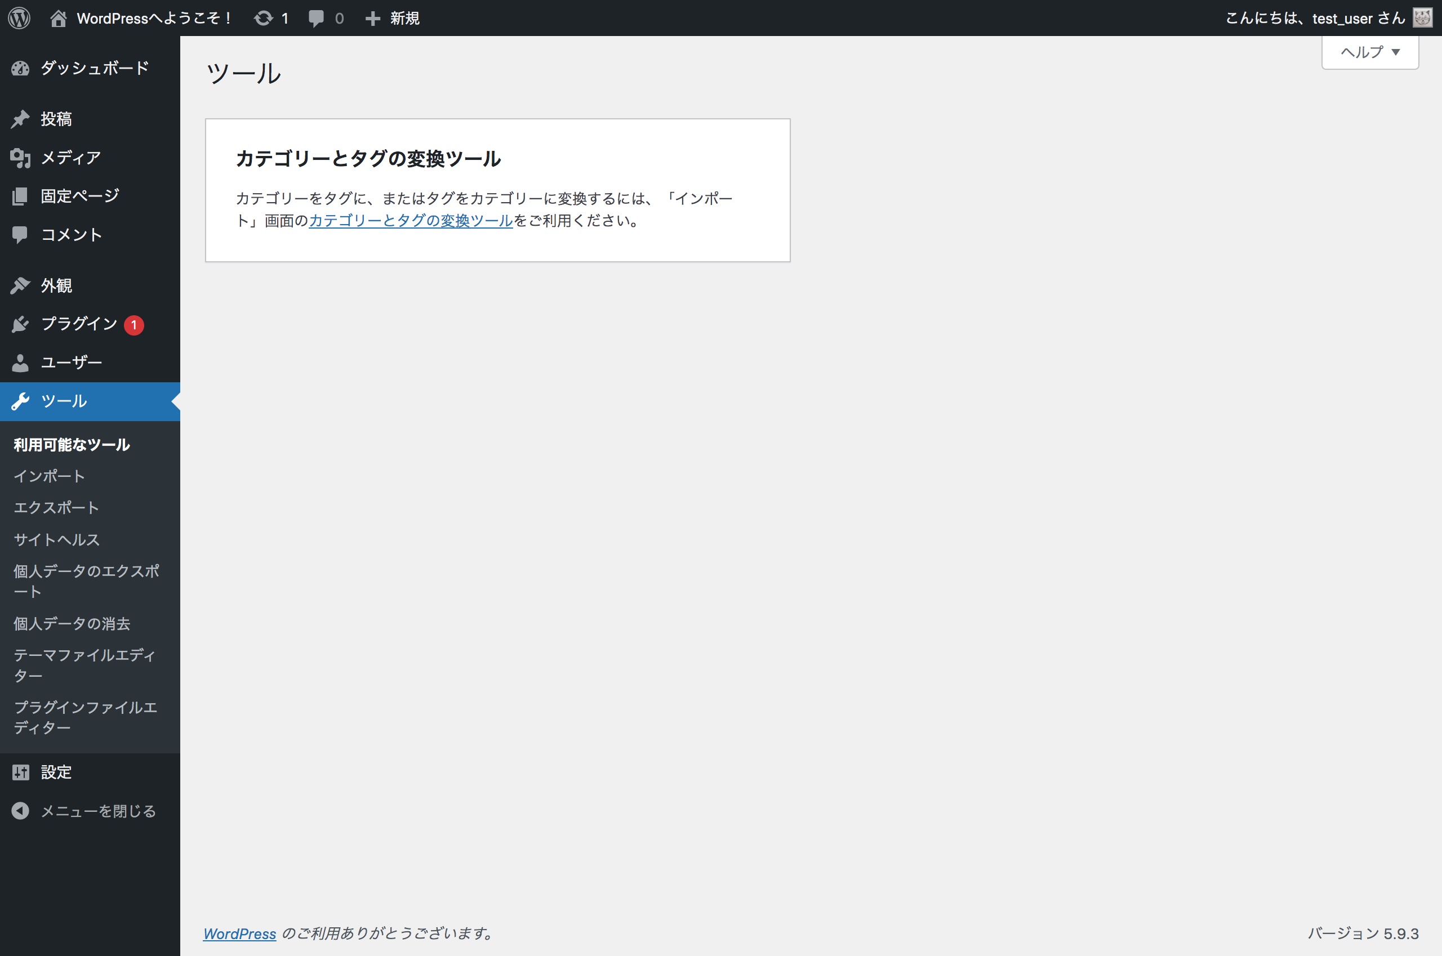Follow the カテゴリーとタグの変換ツール link
This screenshot has height=956, width=1442.
(411, 221)
